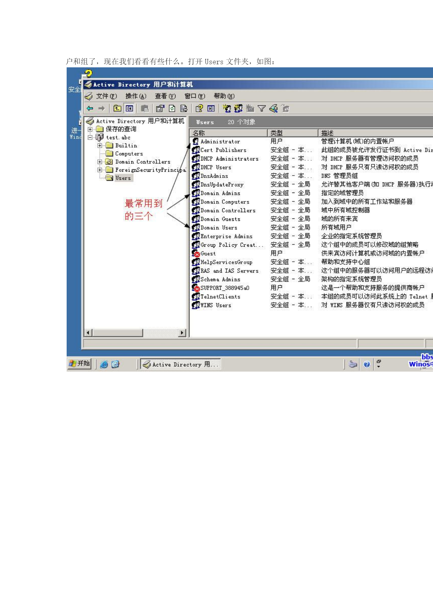This screenshot has height=612, width=433.
Task: Click the Administrator user icon
Action: point(196,141)
